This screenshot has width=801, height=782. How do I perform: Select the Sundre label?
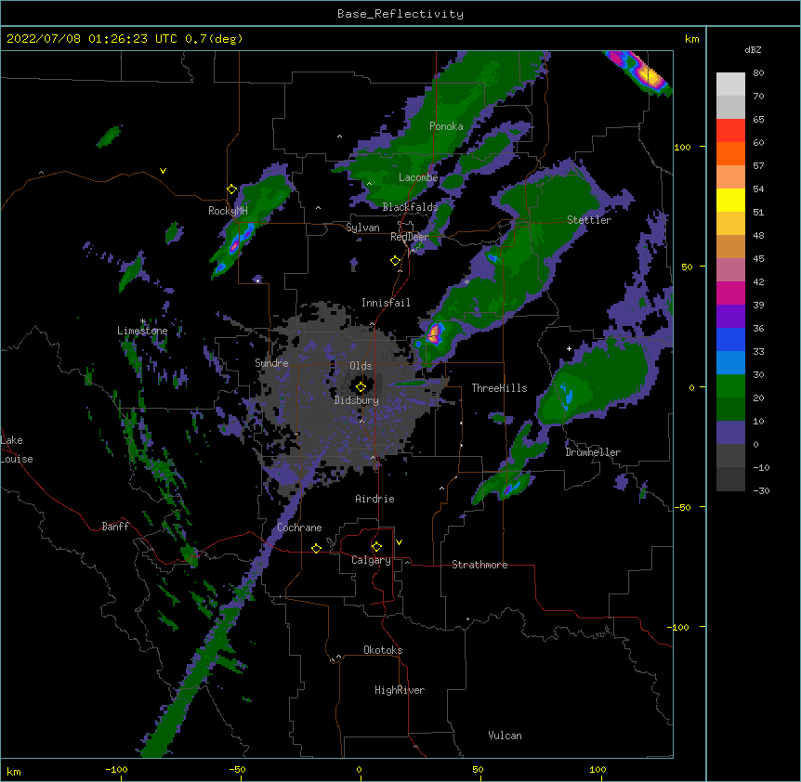271,363
